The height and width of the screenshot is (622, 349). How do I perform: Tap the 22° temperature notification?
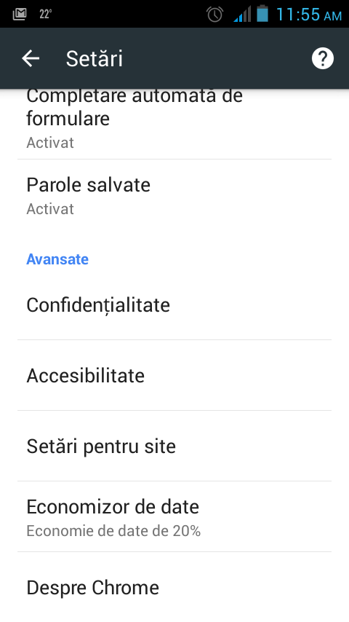point(46,15)
